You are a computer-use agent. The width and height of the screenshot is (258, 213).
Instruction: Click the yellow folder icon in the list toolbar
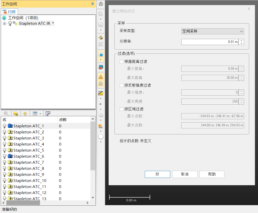coord(16,113)
